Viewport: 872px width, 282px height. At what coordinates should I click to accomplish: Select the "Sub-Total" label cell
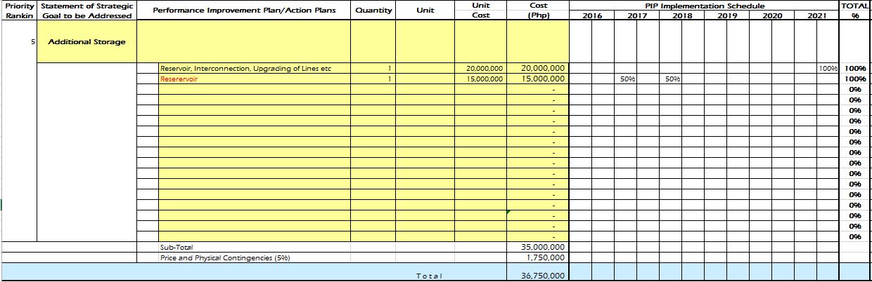[254, 247]
